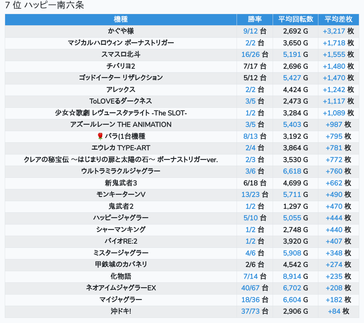Click the rose icon beside バラ
Screen dimensions: 364x323
100,137
